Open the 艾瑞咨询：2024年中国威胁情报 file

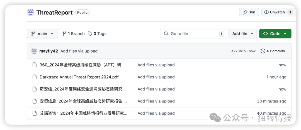pos(84,113)
